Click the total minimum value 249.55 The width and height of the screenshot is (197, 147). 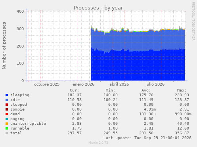pos(111,133)
